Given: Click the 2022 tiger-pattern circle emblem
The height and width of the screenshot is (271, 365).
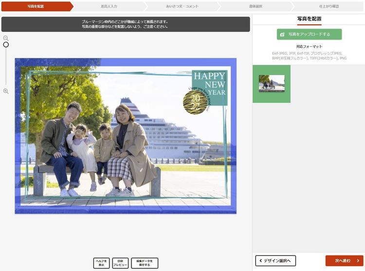Looking at the screenshot, I should coord(195,102).
